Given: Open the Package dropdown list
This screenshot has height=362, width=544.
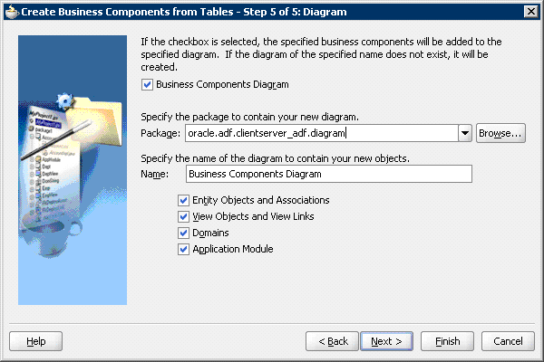Looking at the screenshot, I should 465,133.
